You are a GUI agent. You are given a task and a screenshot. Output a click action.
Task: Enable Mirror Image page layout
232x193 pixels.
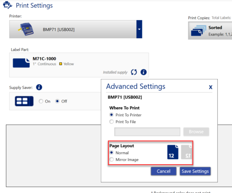pyautogui.click(x=111, y=160)
